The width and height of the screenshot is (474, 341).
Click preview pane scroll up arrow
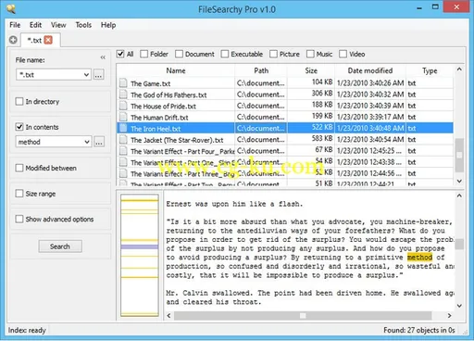[459, 196]
